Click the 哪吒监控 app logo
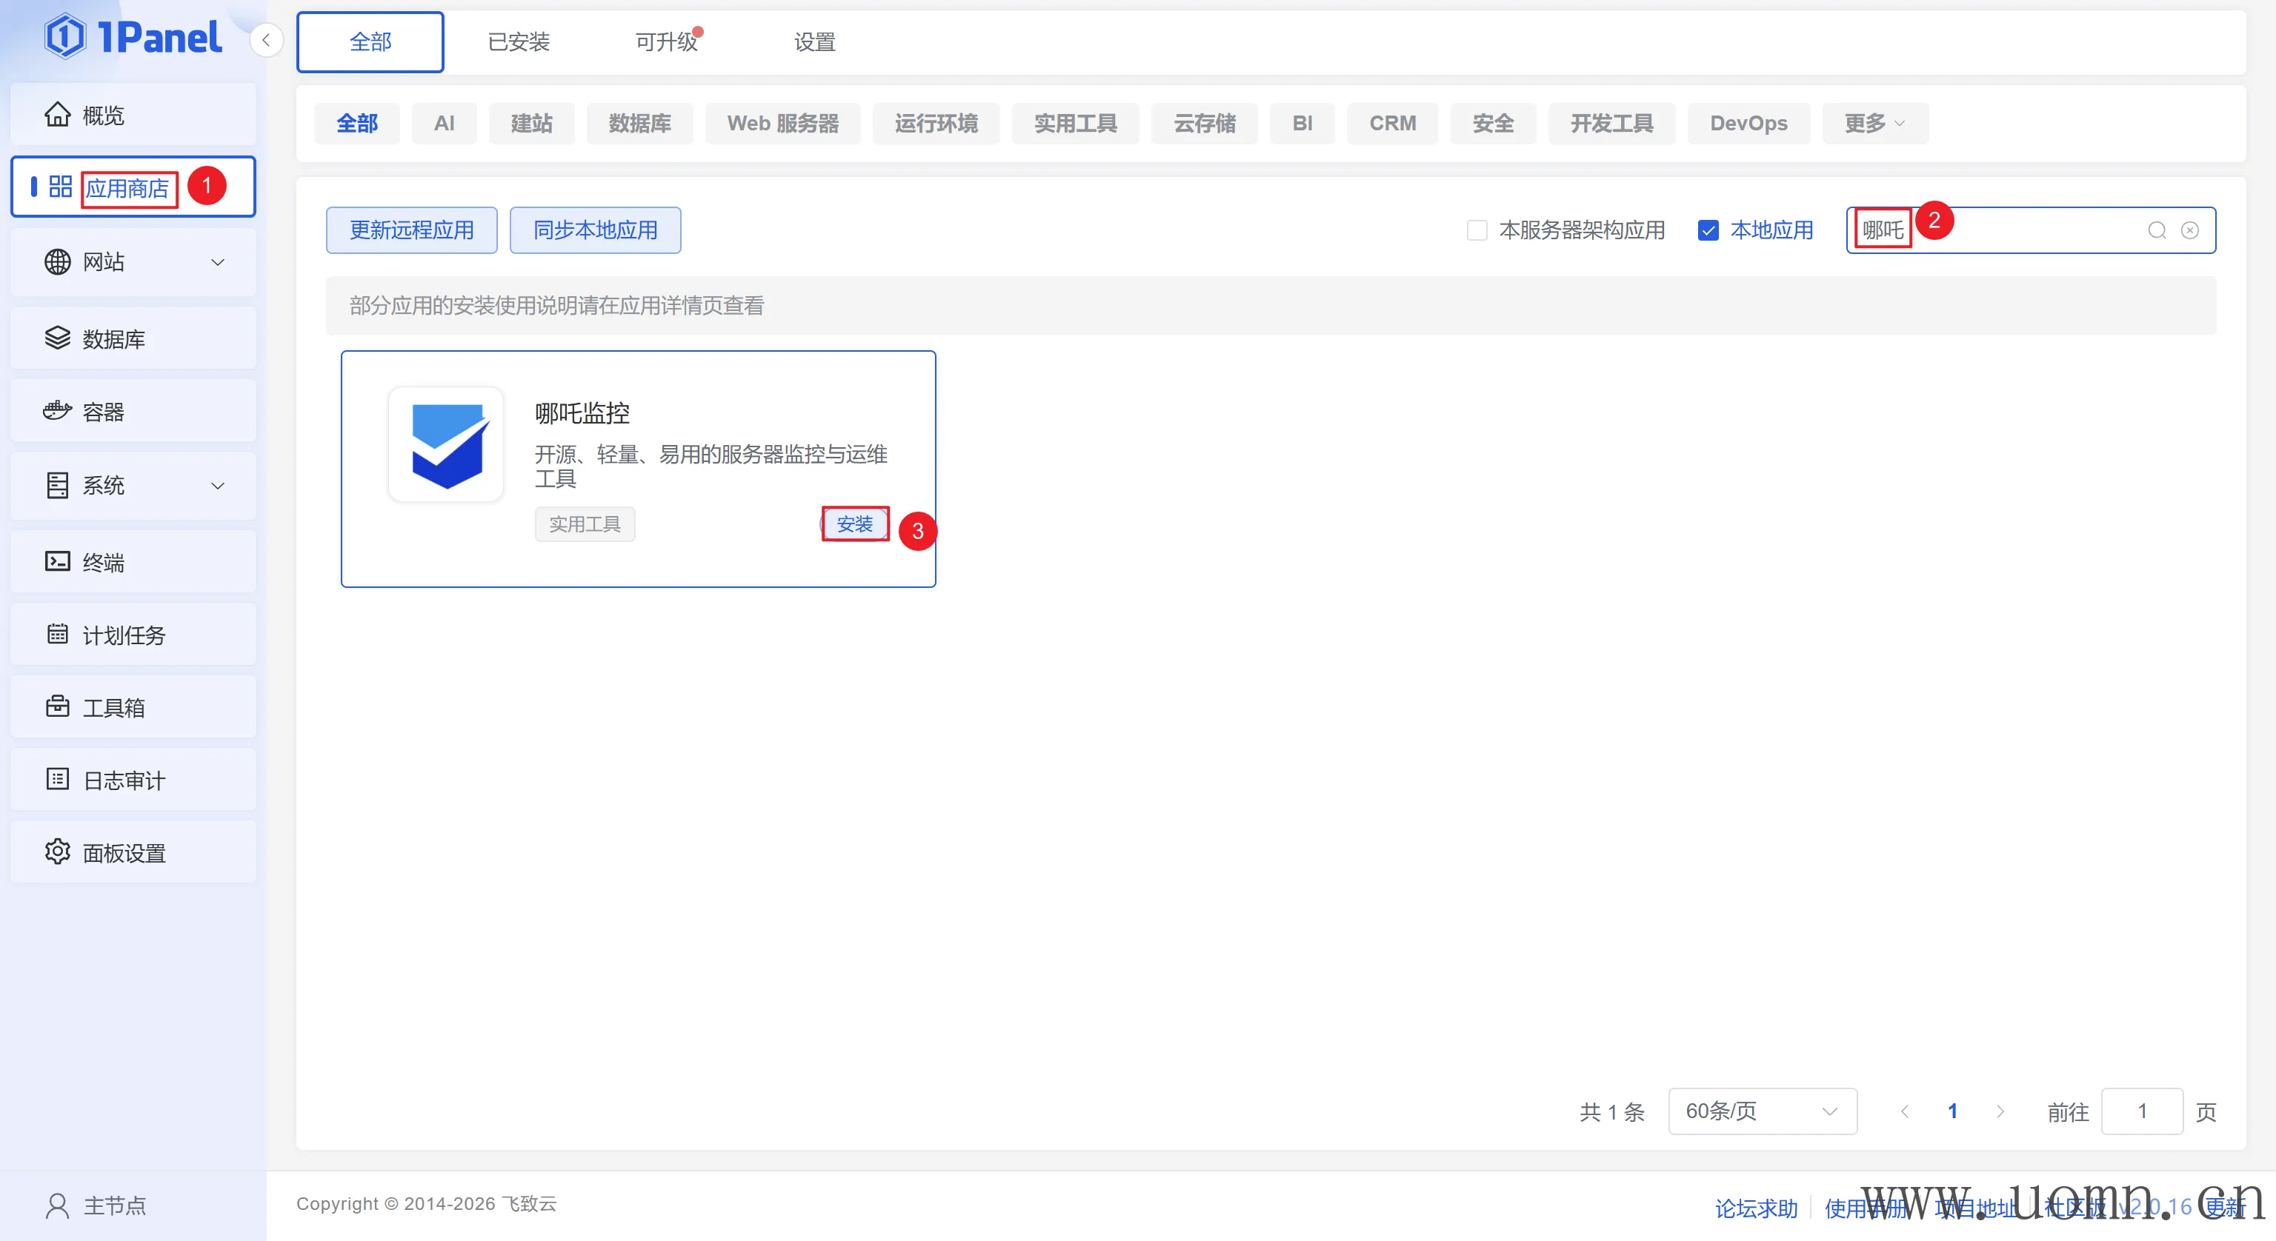The image size is (2276, 1241). click(446, 445)
